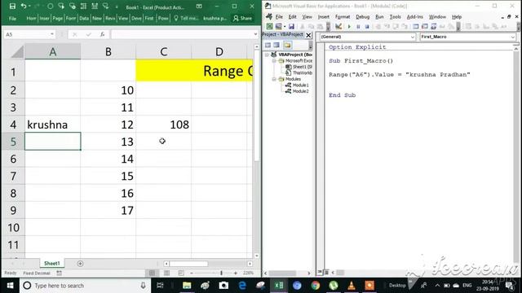Save the Excel workbook from Quick Access

[12, 7]
